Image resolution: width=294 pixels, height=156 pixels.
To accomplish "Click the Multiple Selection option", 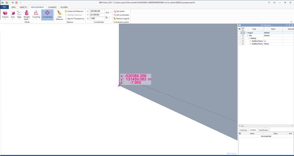I will tap(74, 15).
